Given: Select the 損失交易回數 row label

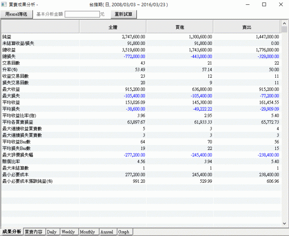Looking at the screenshot, I should pyautogui.click(x=16, y=83).
